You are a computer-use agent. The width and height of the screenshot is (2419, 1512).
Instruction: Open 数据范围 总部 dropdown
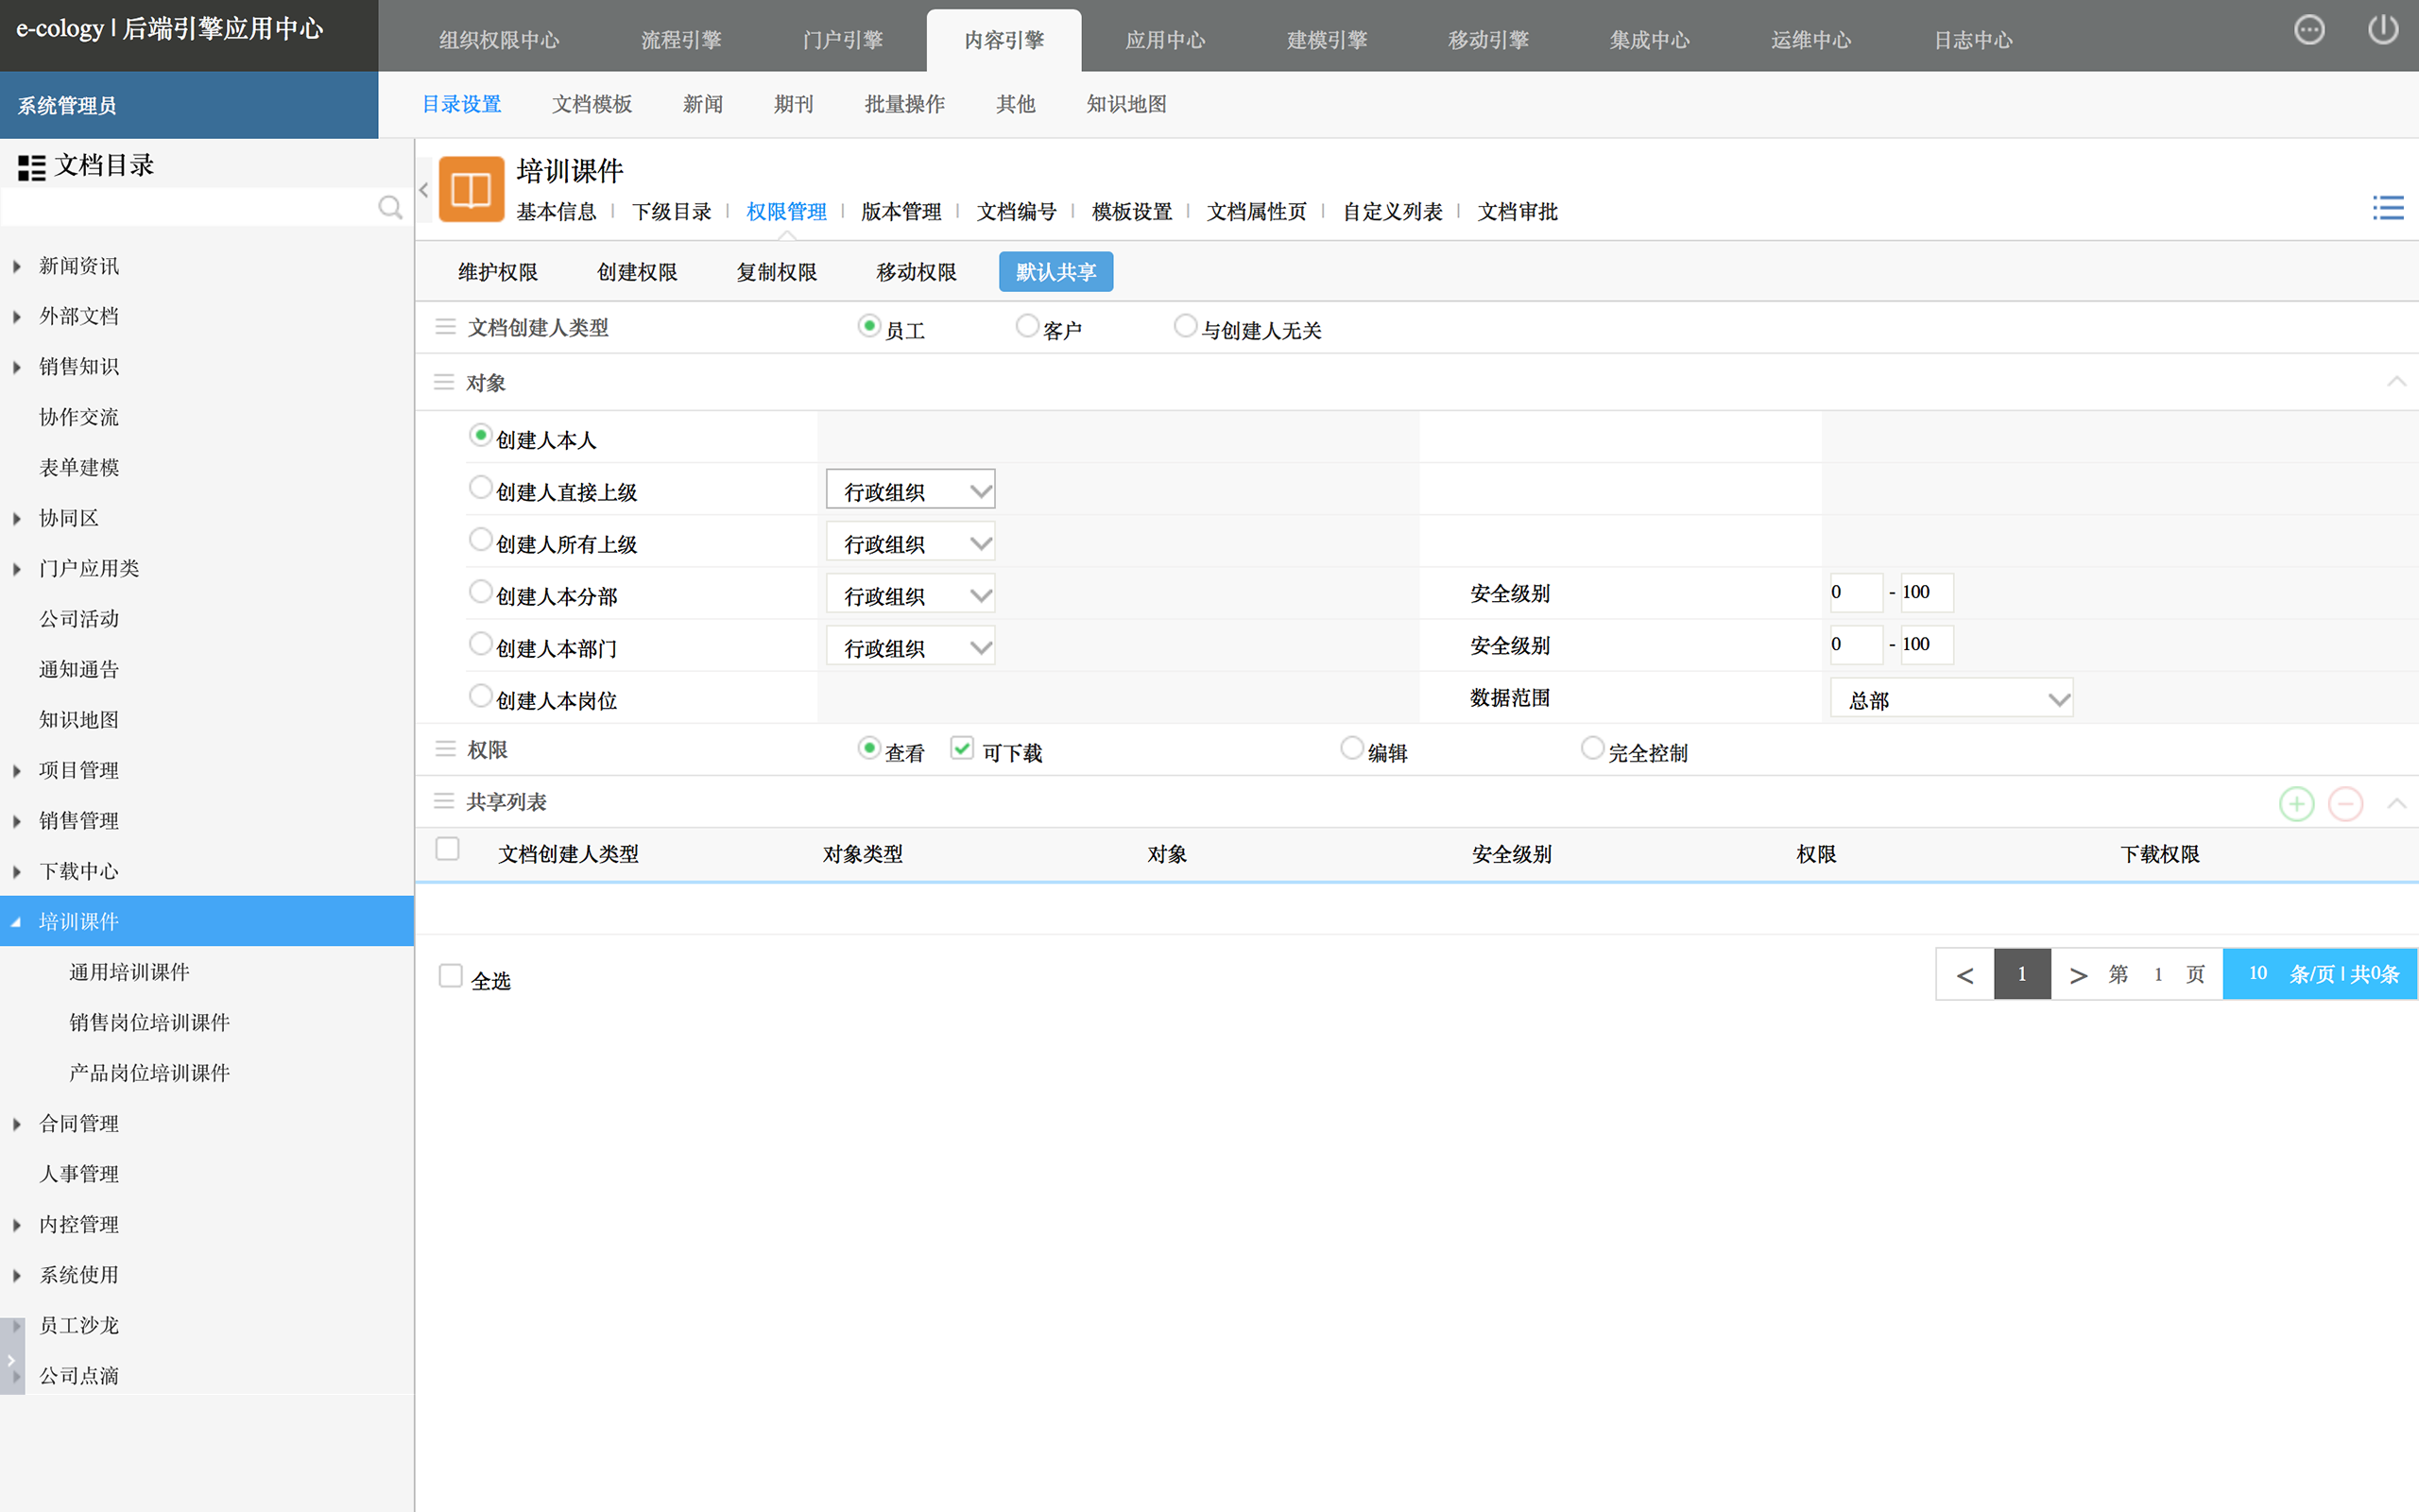[1951, 698]
